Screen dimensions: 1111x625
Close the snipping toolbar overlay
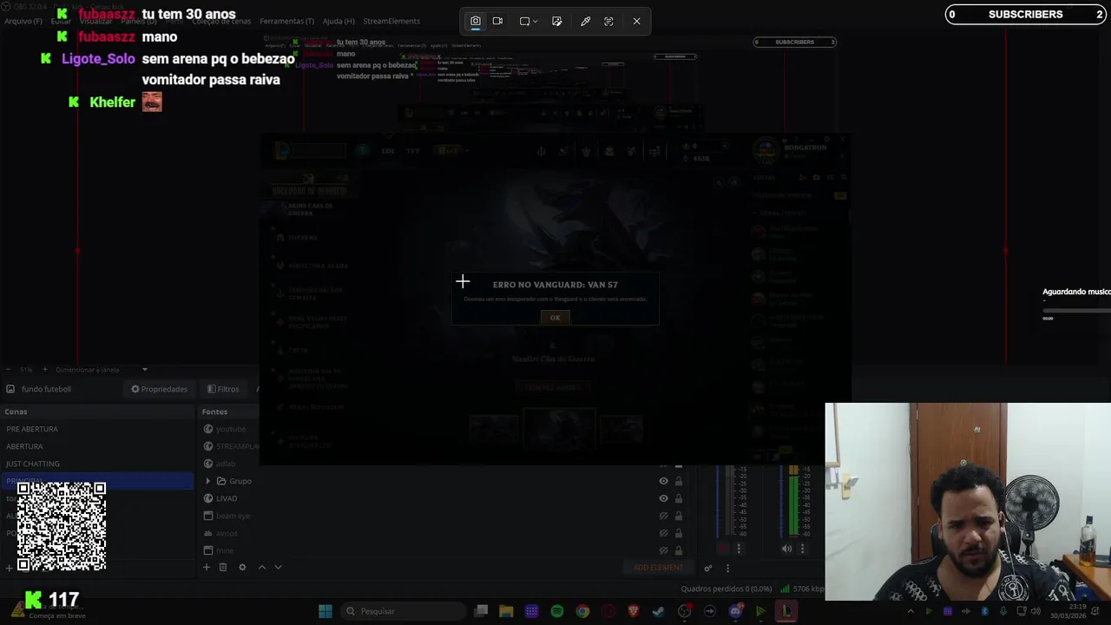pyautogui.click(x=636, y=21)
